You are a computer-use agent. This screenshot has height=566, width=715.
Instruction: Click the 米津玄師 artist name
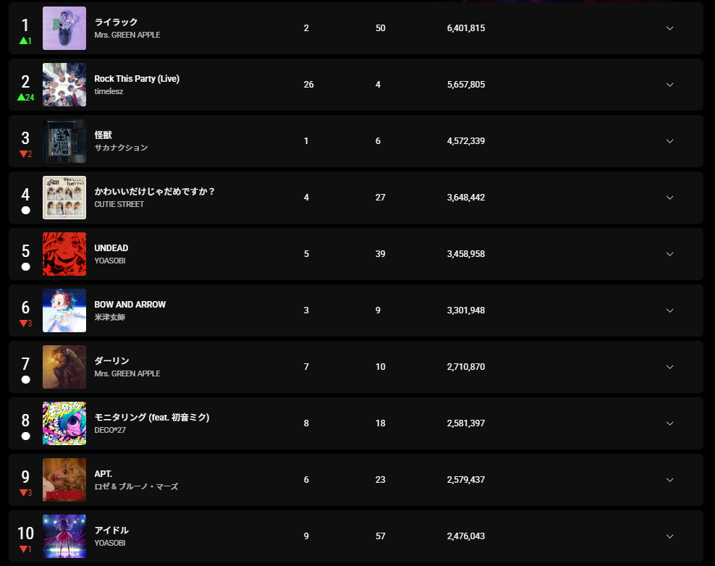point(109,317)
